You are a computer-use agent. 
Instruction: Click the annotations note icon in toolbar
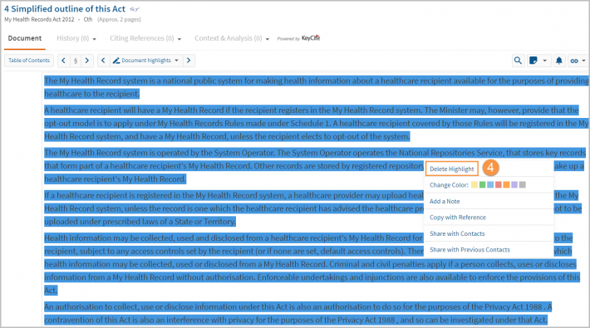pos(533,61)
